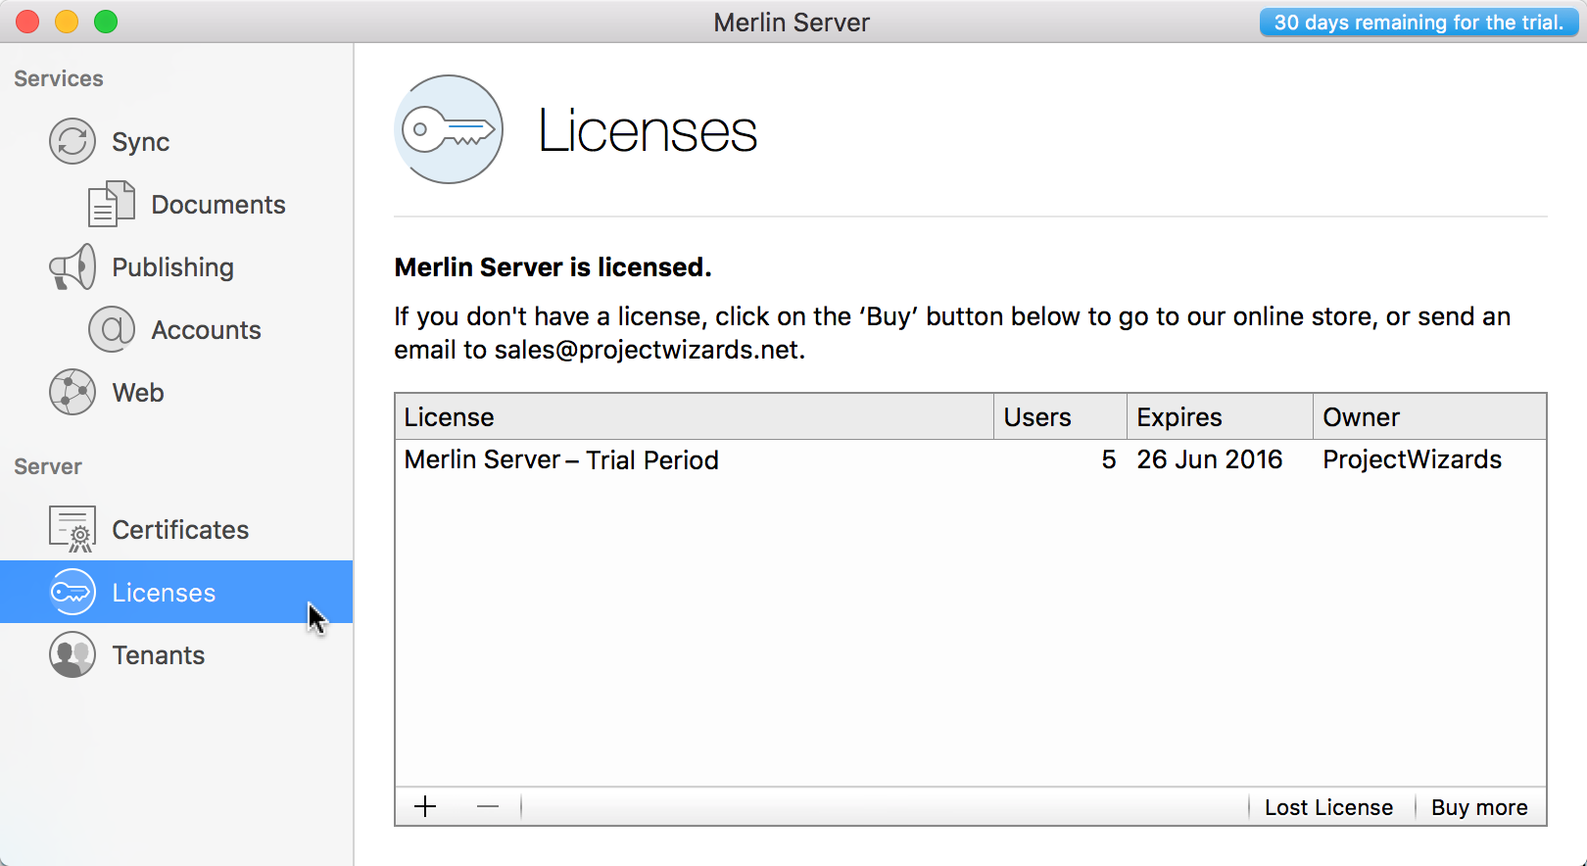Click the Web network globe icon
The image size is (1587, 866).
coord(72,392)
